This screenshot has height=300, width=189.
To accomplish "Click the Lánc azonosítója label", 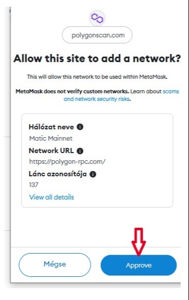I will 58,174.
